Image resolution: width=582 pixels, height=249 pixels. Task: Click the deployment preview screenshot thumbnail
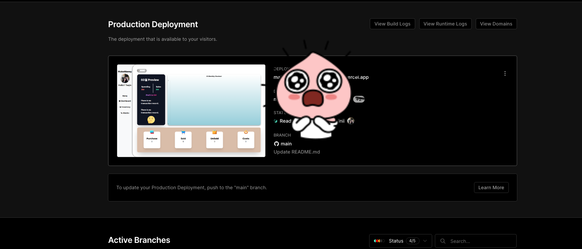tap(191, 111)
